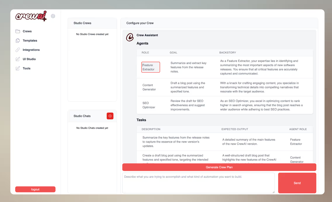Click the Crew Assistant avatar icon
The image size is (332, 202).
tap(130, 37)
